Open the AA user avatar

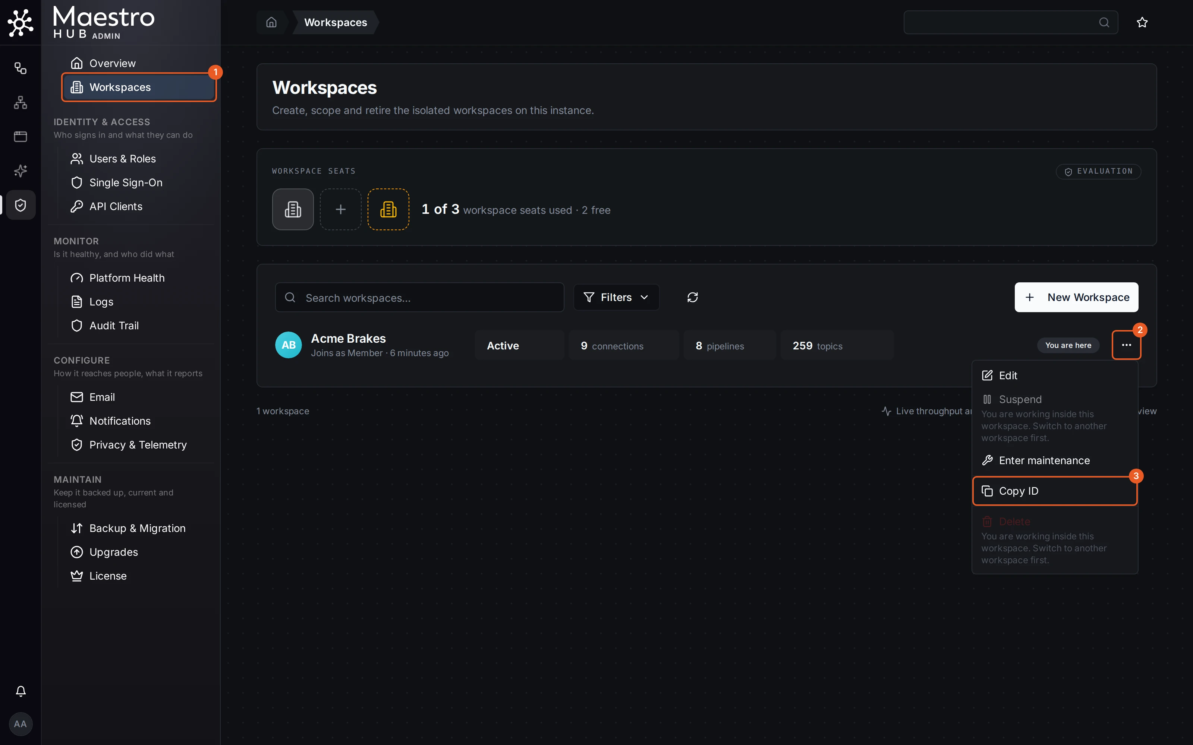click(20, 724)
